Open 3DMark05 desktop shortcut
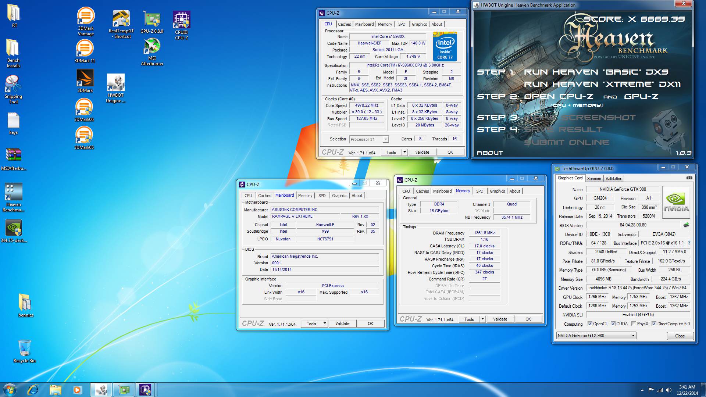The width and height of the screenshot is (706, 397). 84,138
